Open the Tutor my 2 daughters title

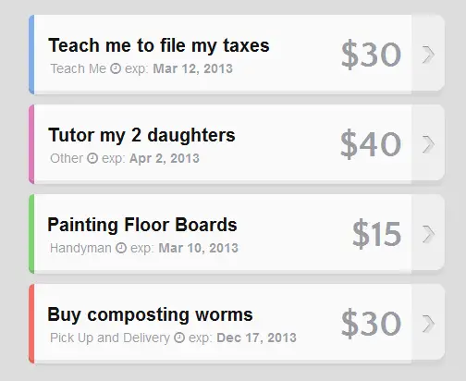(141, 136)
